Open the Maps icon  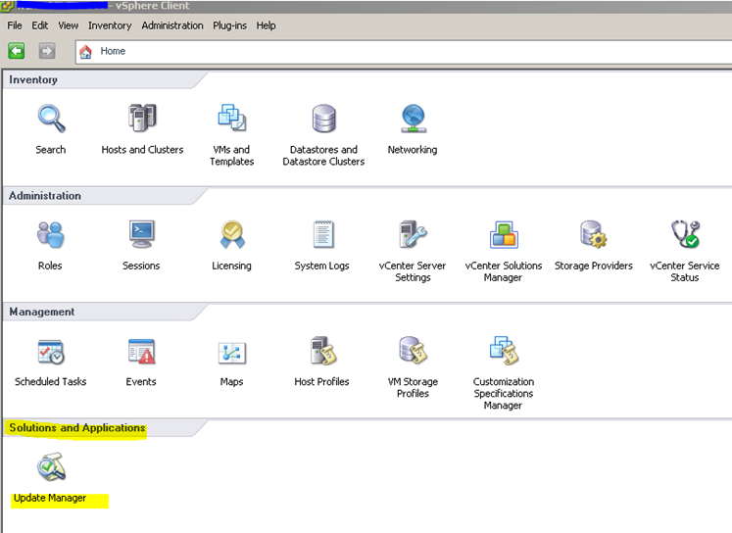[x=232, y=353]
